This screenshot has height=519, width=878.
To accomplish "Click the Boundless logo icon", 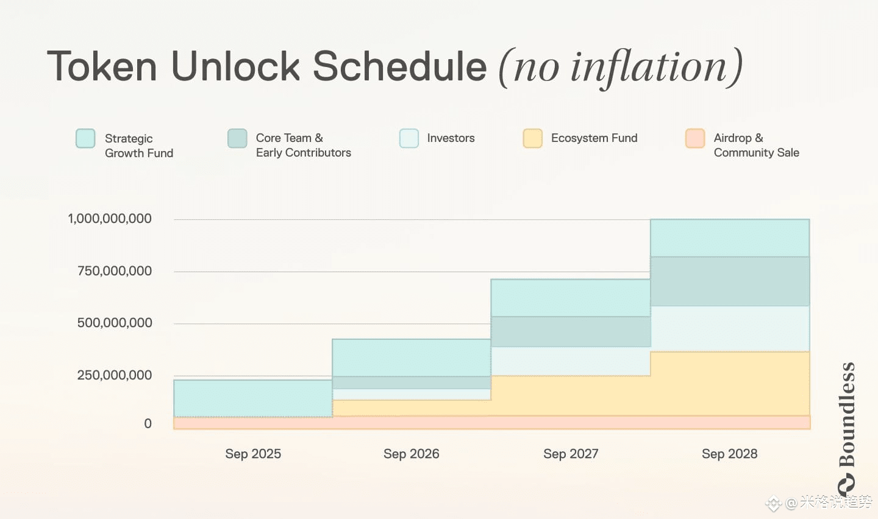I will [x=846, y=484].
